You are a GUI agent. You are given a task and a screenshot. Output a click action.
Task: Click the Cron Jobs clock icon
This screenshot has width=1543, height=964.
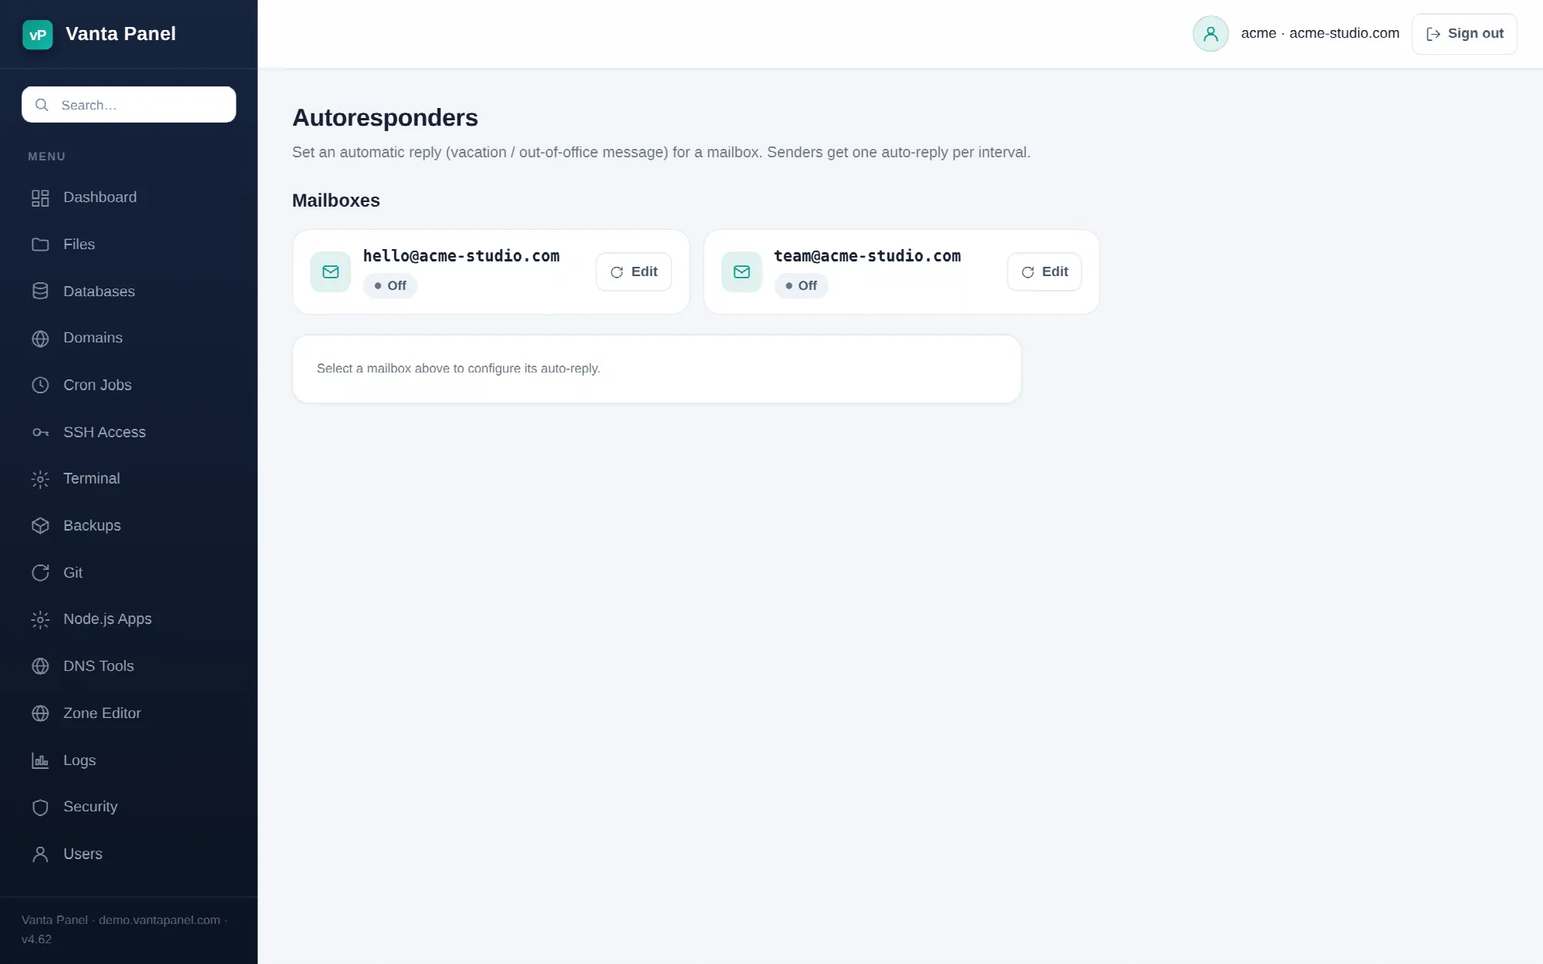(x=40, y=385)
